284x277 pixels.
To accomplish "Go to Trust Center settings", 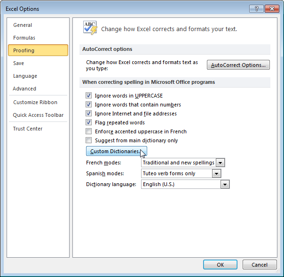I will (28, 129).
